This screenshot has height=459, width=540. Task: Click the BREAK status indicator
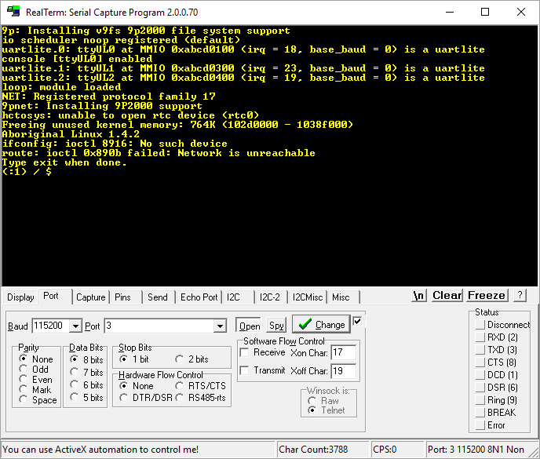pyautogui.click(x=480, y=413)
